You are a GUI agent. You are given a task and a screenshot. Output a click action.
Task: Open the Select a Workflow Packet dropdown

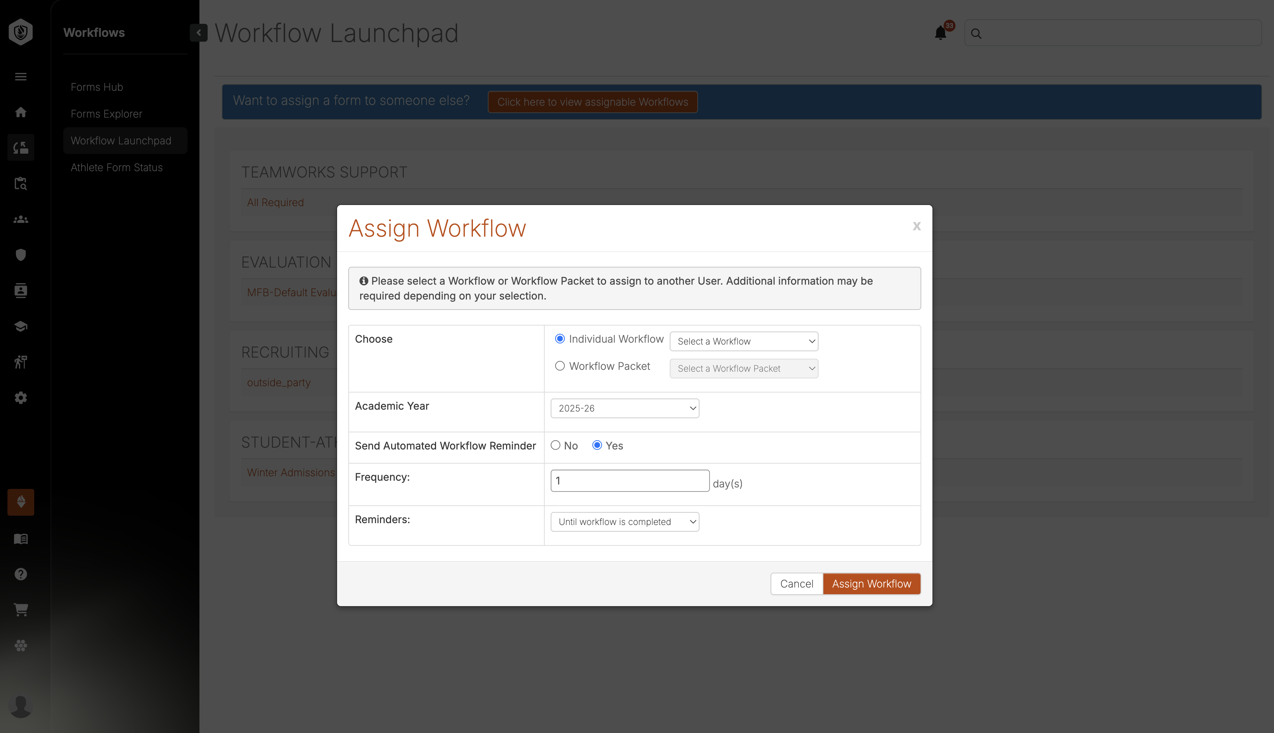click(x=744, y=368)
